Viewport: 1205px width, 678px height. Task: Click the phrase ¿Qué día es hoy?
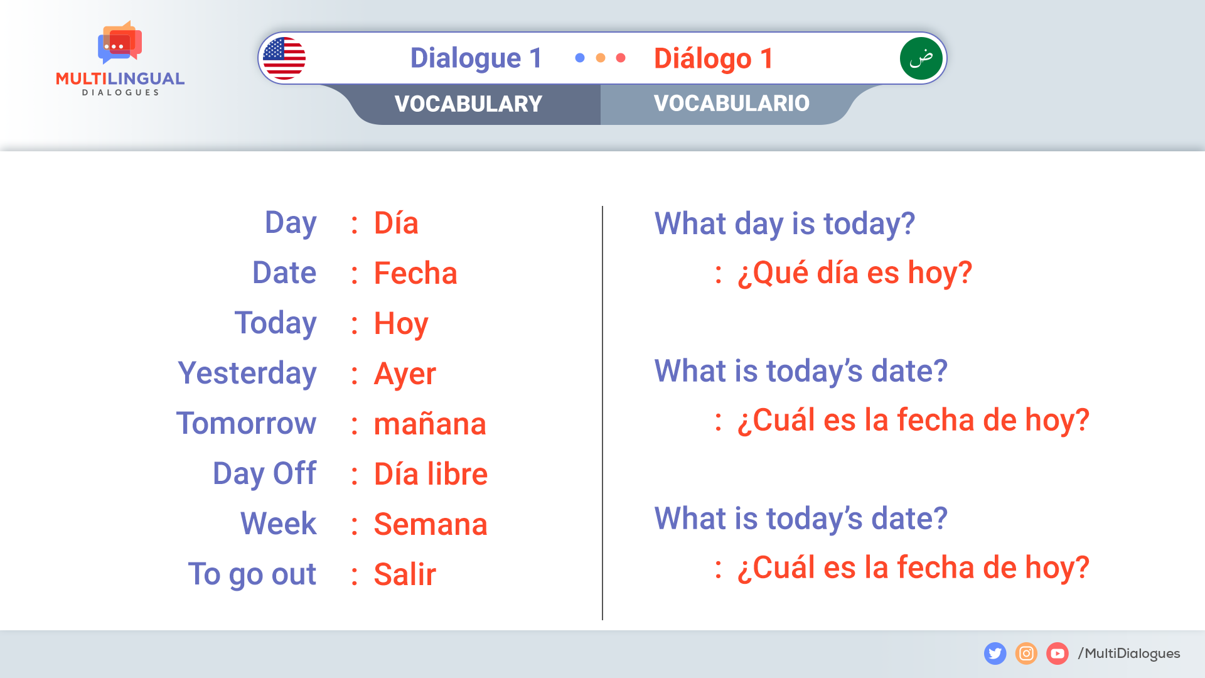[x=855, y=273]
